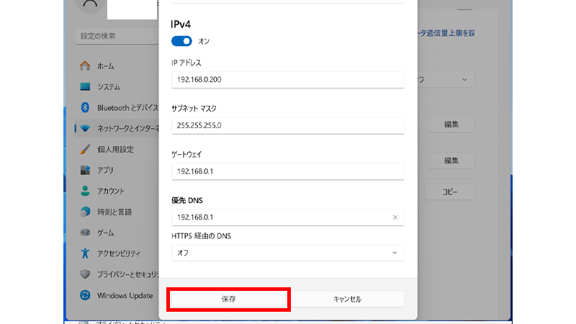Select ネットワークとインターネット sidebar item
The width and height of the screenshot is (576, 324).
tap(116, 128)
